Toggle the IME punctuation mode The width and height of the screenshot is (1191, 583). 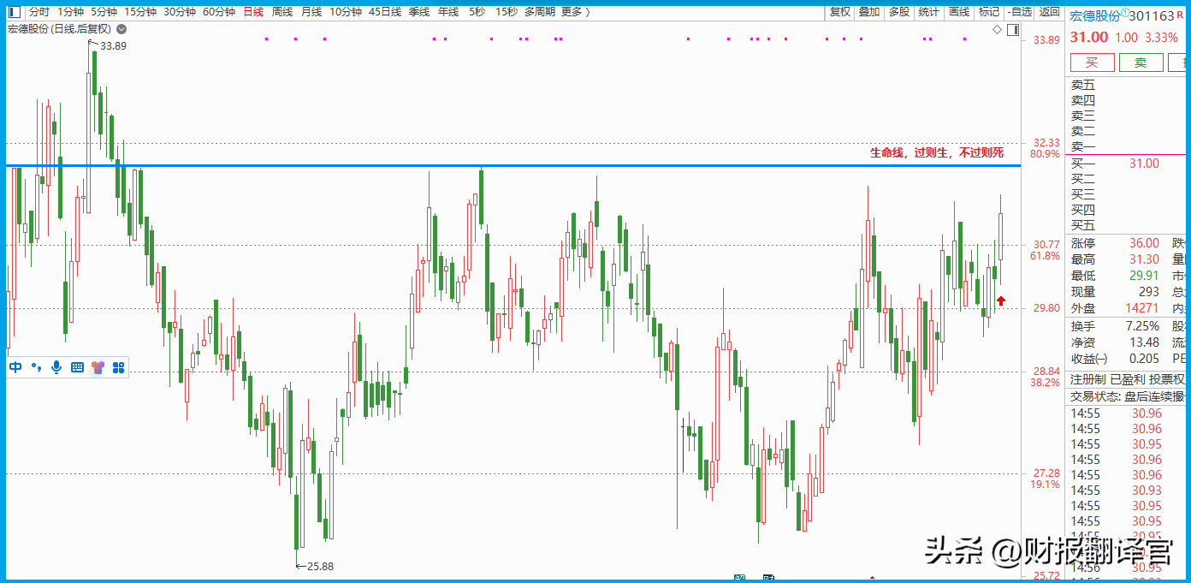click(x=36, y=367)
